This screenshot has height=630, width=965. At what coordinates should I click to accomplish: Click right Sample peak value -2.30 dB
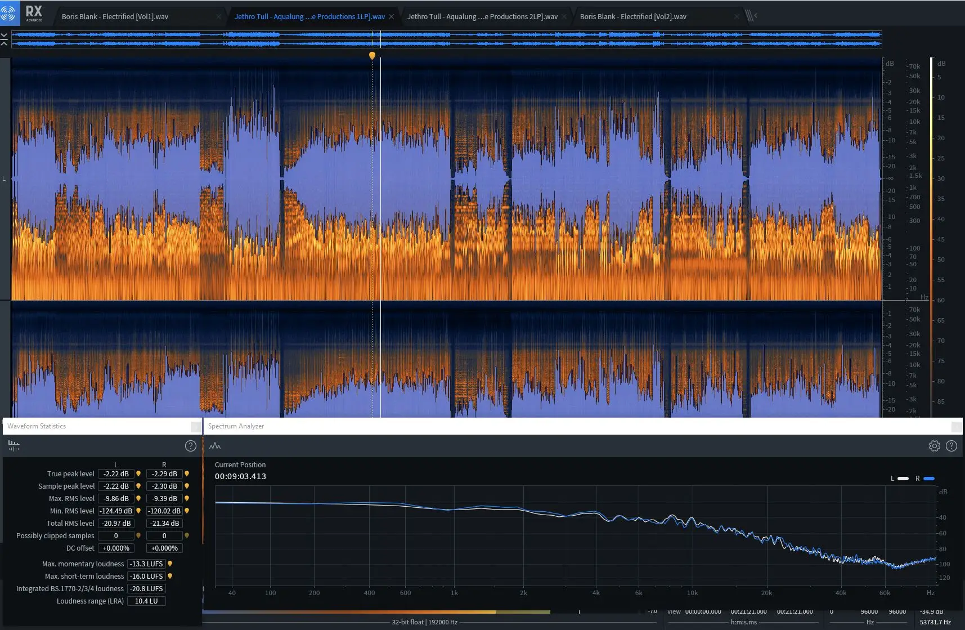(x=164, y=486)
